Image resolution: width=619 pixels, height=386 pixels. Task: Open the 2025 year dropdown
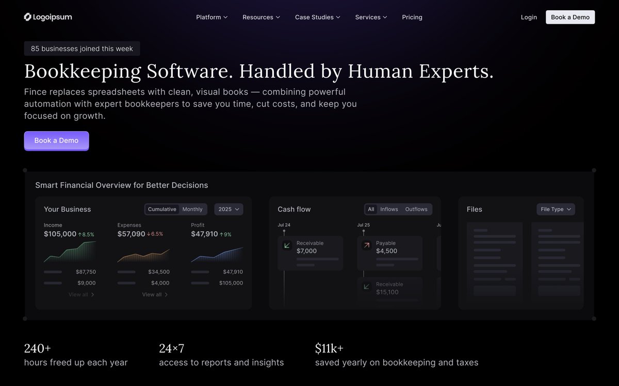(229, 209)
